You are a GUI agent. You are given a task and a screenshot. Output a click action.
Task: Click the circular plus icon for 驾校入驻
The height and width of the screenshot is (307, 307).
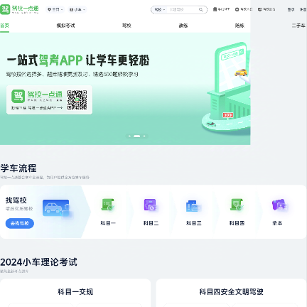point(237,9)
